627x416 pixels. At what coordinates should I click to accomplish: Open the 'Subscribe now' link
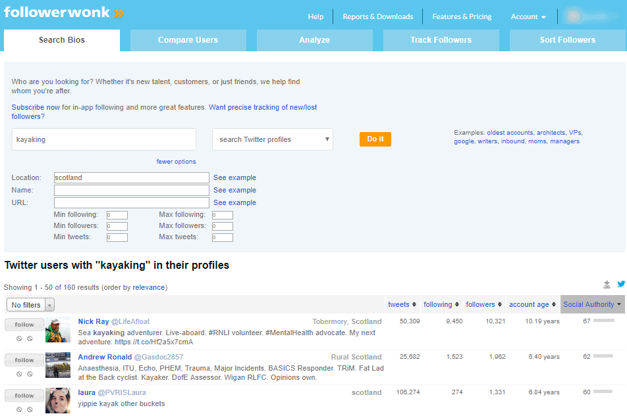click(x=35, y=106)
